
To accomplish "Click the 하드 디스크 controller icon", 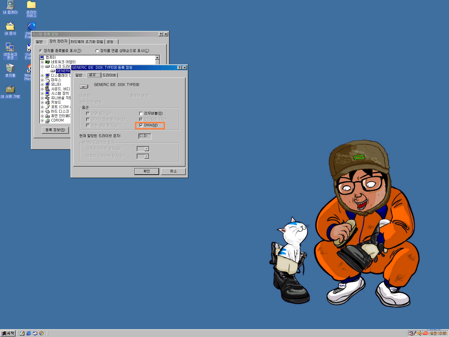I will [x=47, y=111].
